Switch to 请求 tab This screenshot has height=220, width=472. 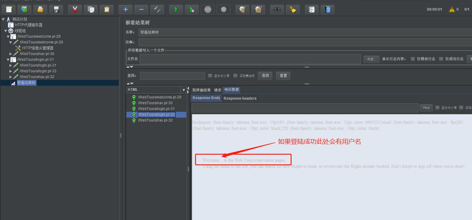(x=218, y=90)
